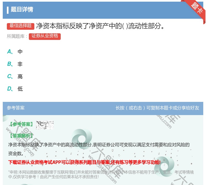This screenshot has height=185, width=206.
Task: Click the answer image showing C
Action: tap(45, 125)
